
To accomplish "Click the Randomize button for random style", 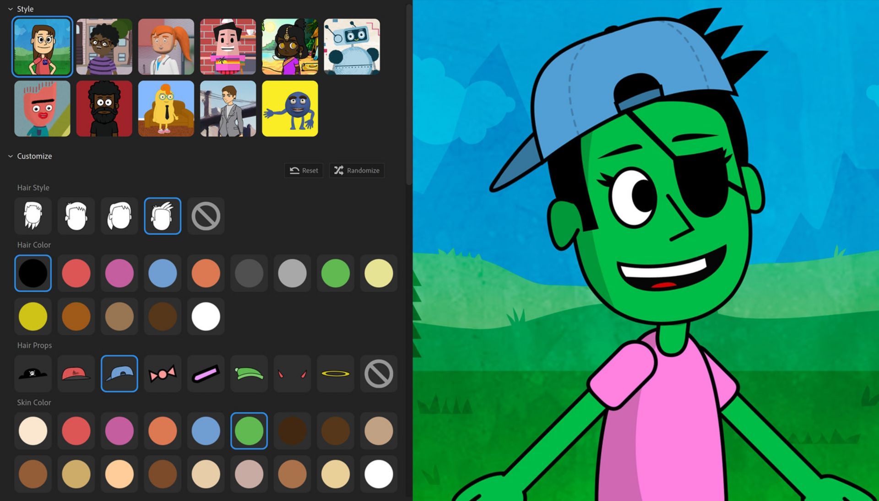I will (x=357, y=170).
